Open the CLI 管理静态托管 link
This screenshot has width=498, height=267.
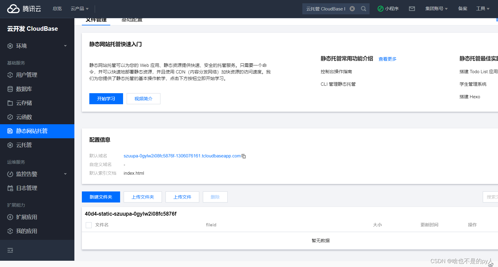pyautogui.click(x=338, y=84)
